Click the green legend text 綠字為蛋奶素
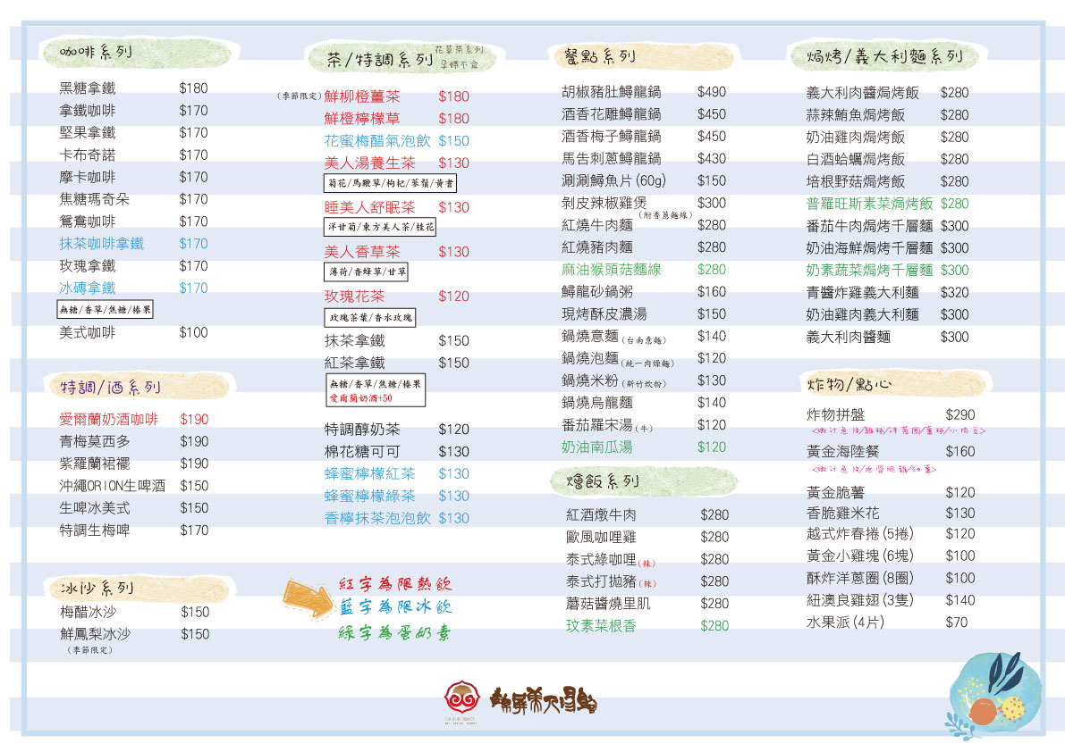 (394, 632)
